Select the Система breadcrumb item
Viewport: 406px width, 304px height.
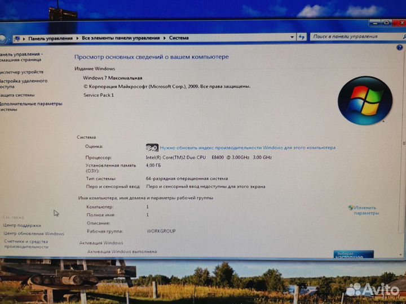(x=179, y=38)
